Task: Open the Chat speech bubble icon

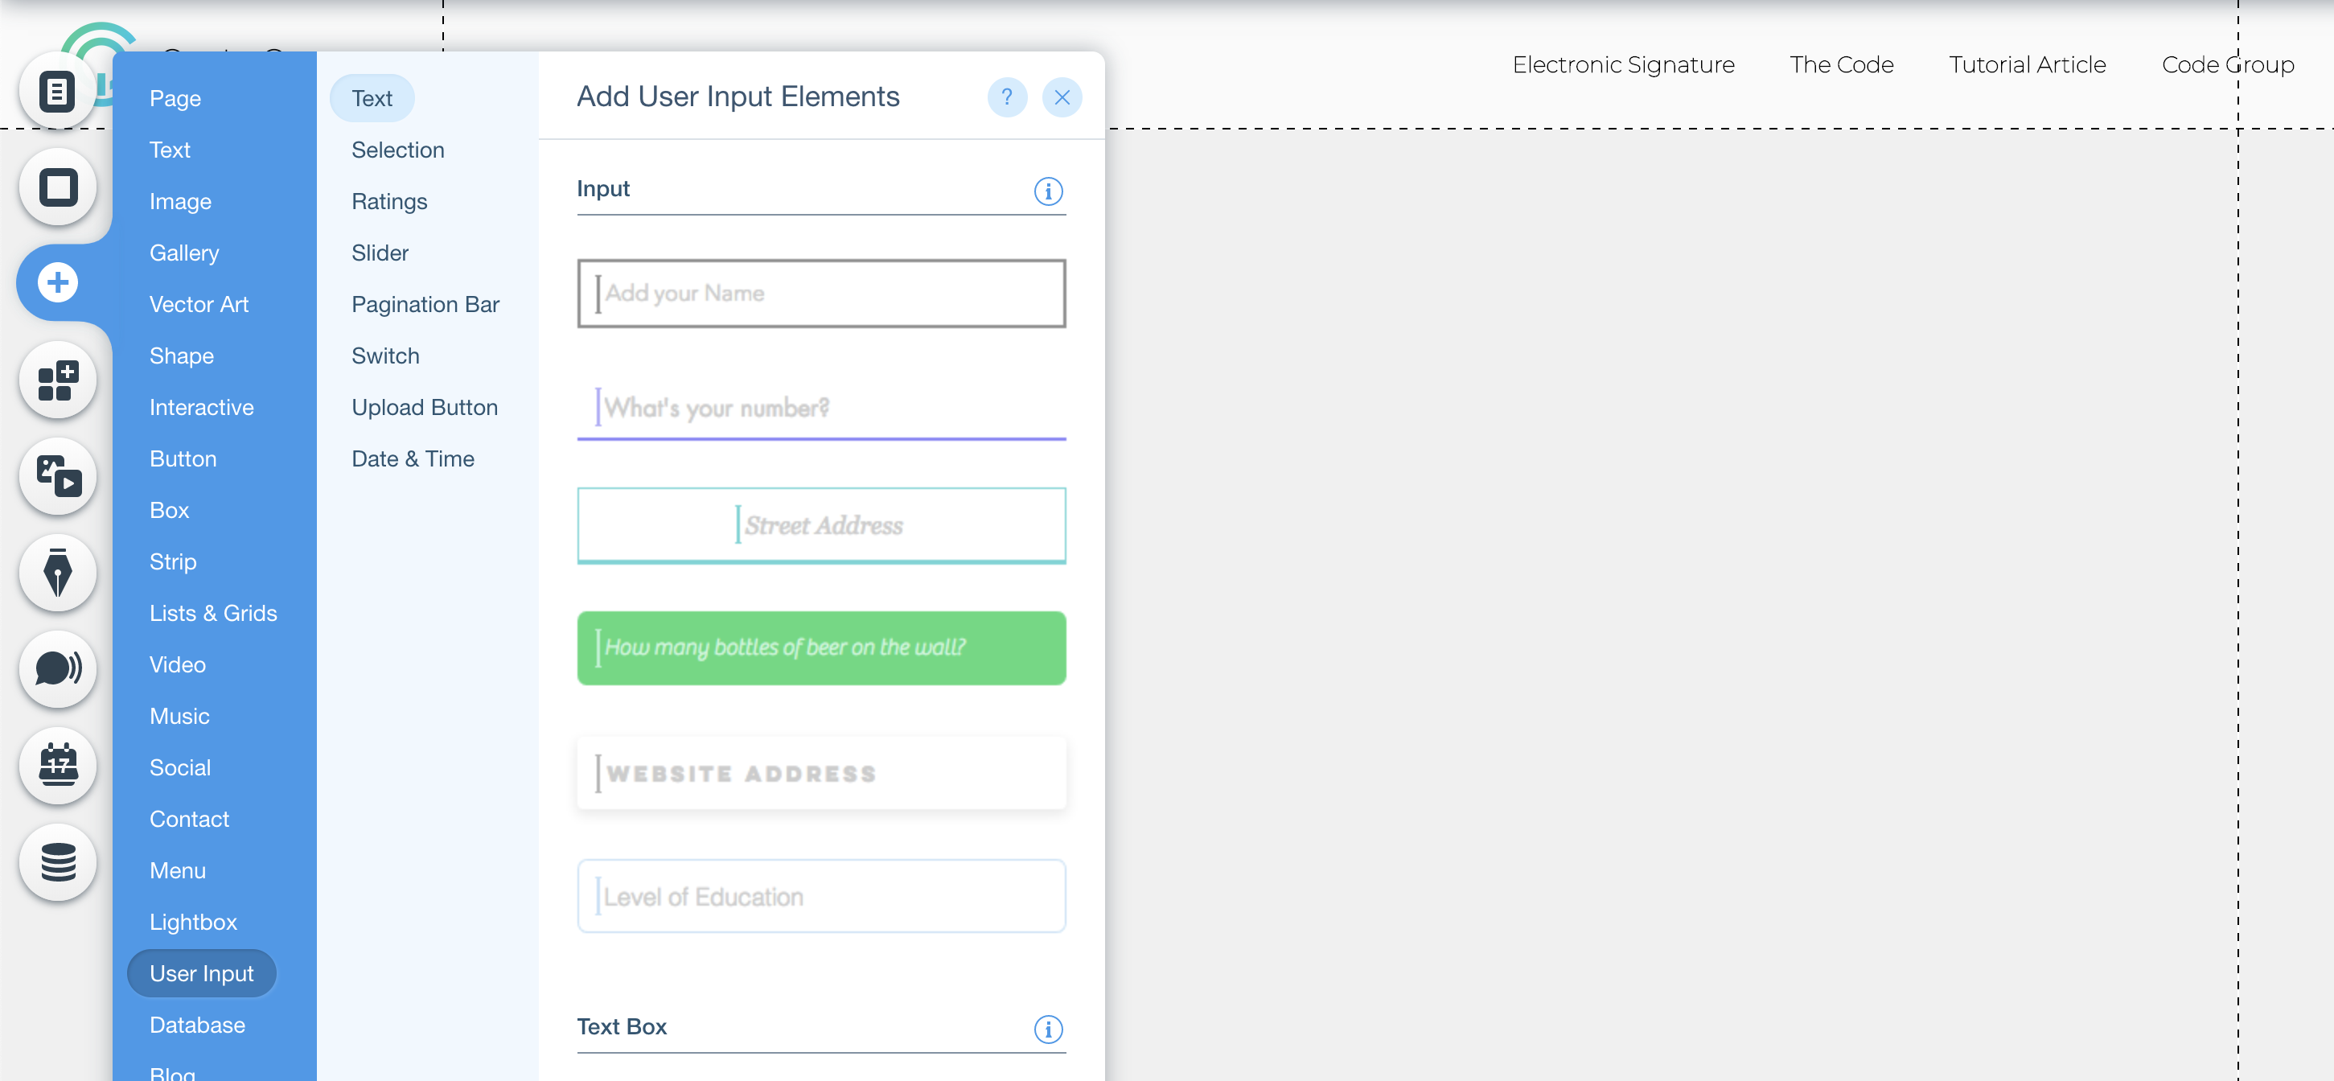Action: point(57,668)
